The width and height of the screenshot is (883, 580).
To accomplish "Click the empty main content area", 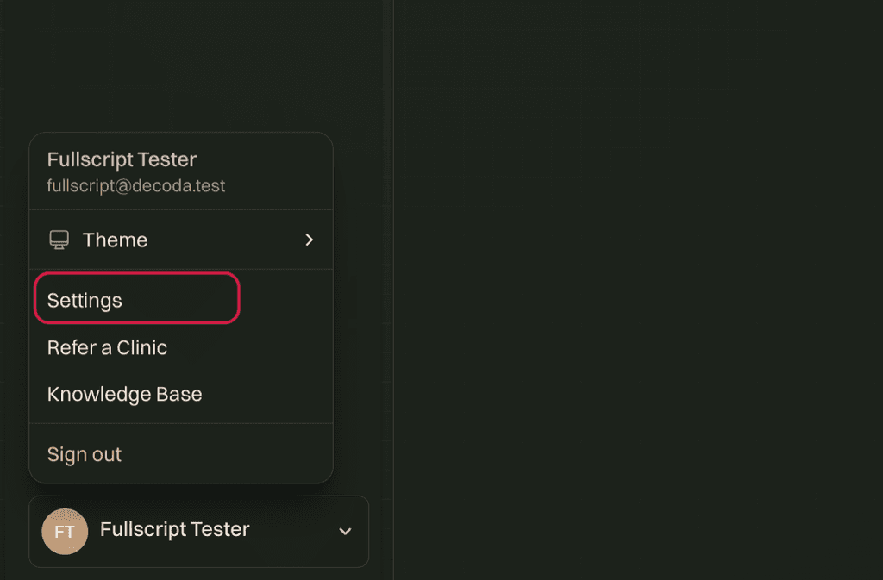I will (638, 290).
